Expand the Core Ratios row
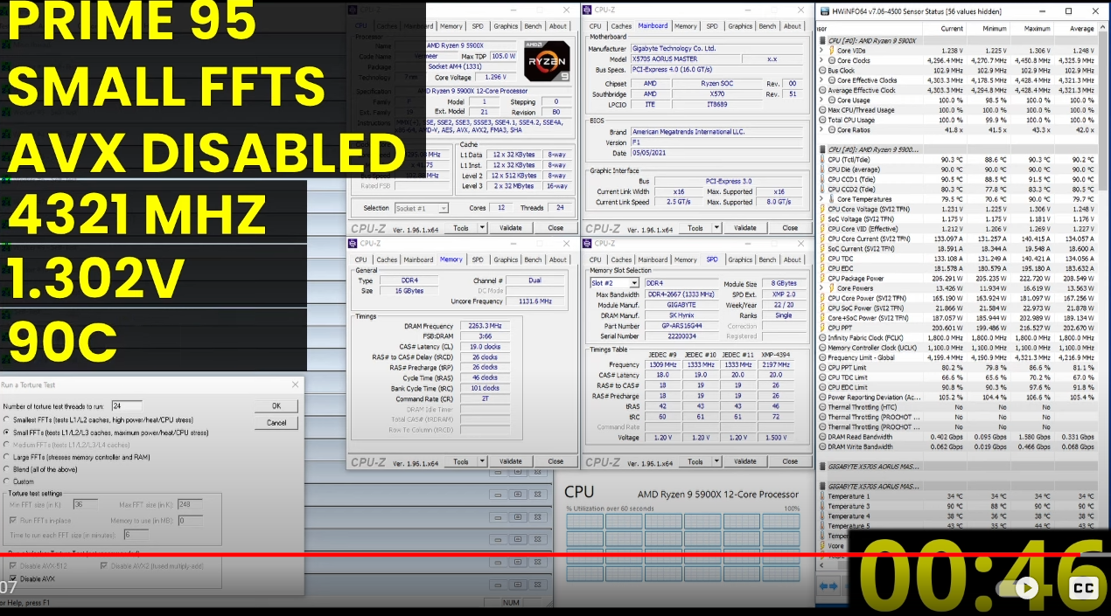Screen dimensions: 1111x616 point(822,130)
